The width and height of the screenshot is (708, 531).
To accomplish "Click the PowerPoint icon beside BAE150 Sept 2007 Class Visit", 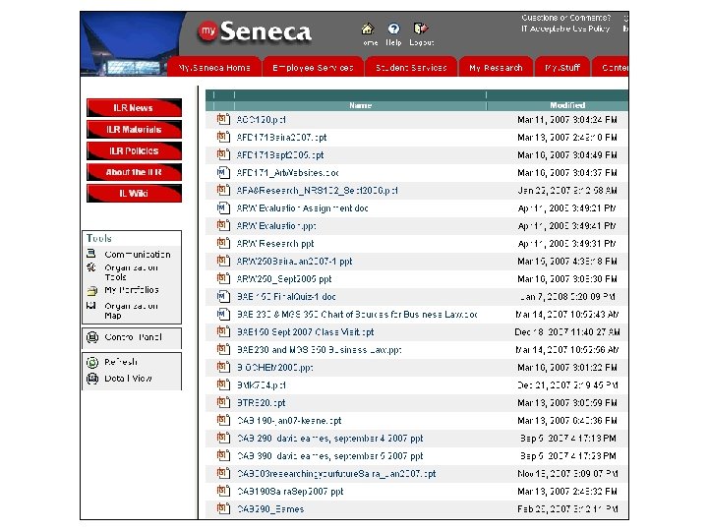I will pos(223,332).
